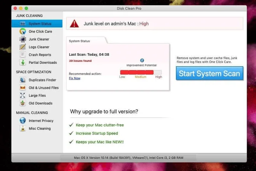Close the Disk Clean Pro window
Viewport: 256px width, 171px height.
[15, 8]
